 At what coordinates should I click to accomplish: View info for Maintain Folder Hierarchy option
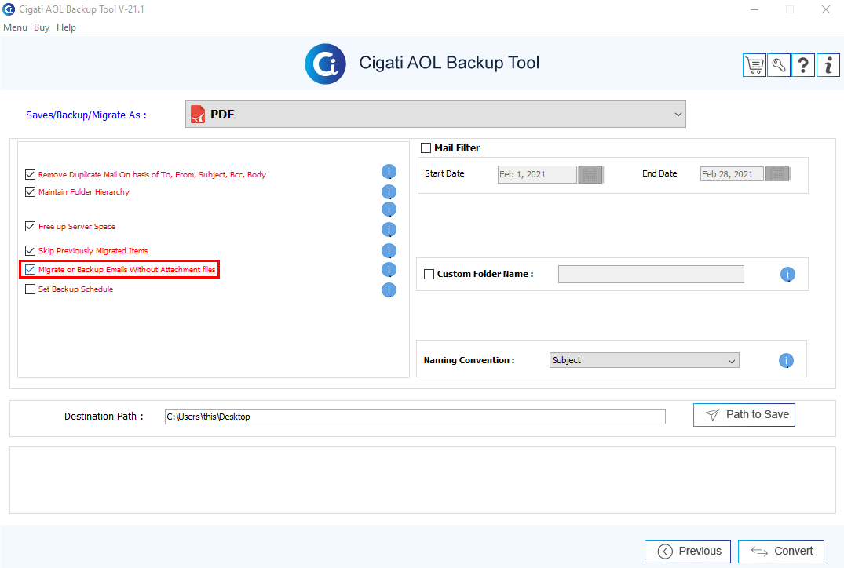(389, 192)
